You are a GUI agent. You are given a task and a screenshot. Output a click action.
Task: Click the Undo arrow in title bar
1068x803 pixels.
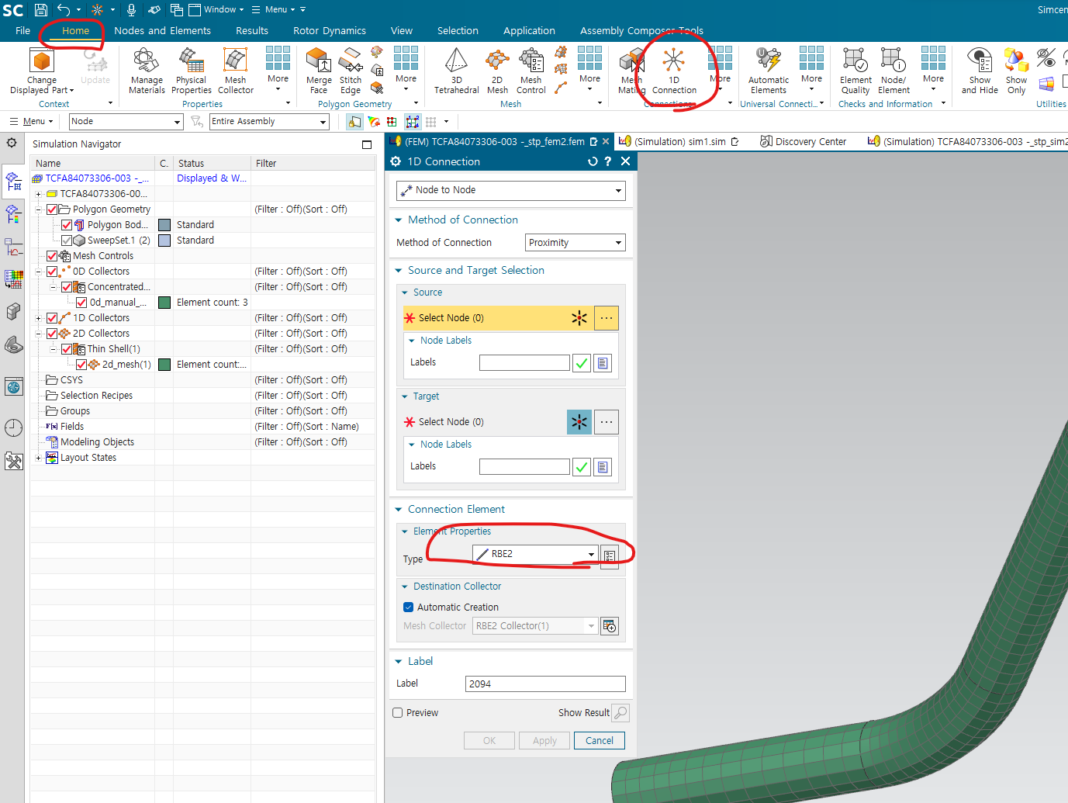[64, 10]
